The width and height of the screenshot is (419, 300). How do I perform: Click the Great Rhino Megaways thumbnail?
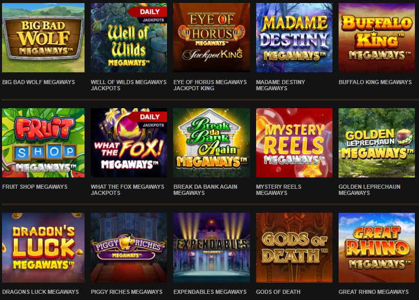point(377,248)
